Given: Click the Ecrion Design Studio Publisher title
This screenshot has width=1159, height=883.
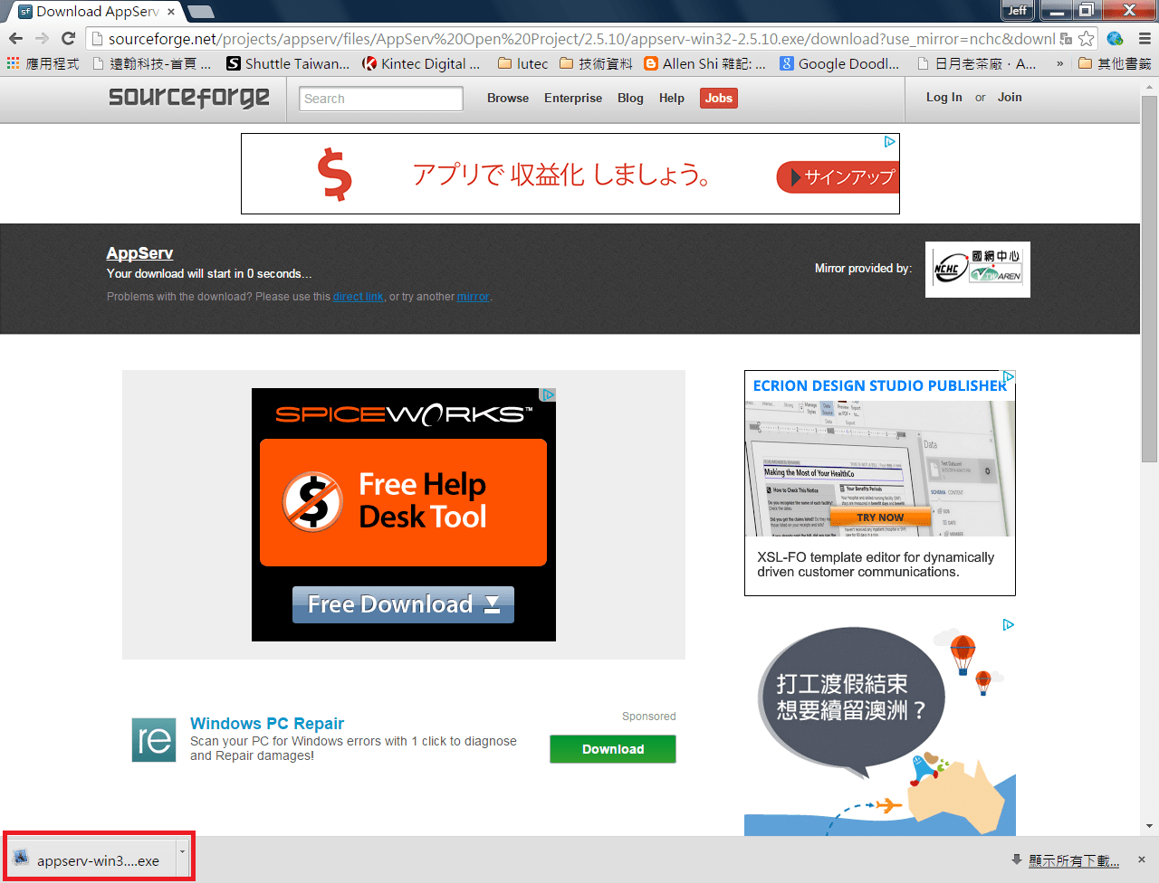Looking at the screenshot, I should tap(879, 386).
